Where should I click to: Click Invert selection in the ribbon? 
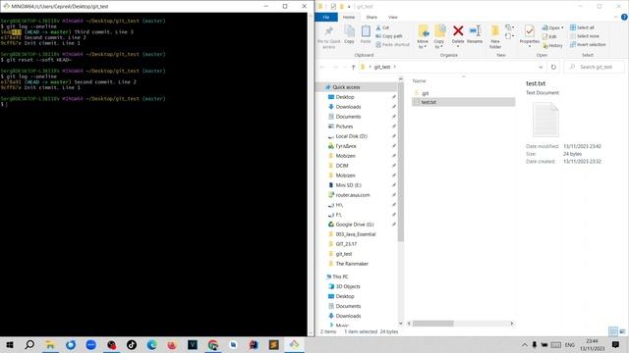pyautogui.click(x=588, y=44)
